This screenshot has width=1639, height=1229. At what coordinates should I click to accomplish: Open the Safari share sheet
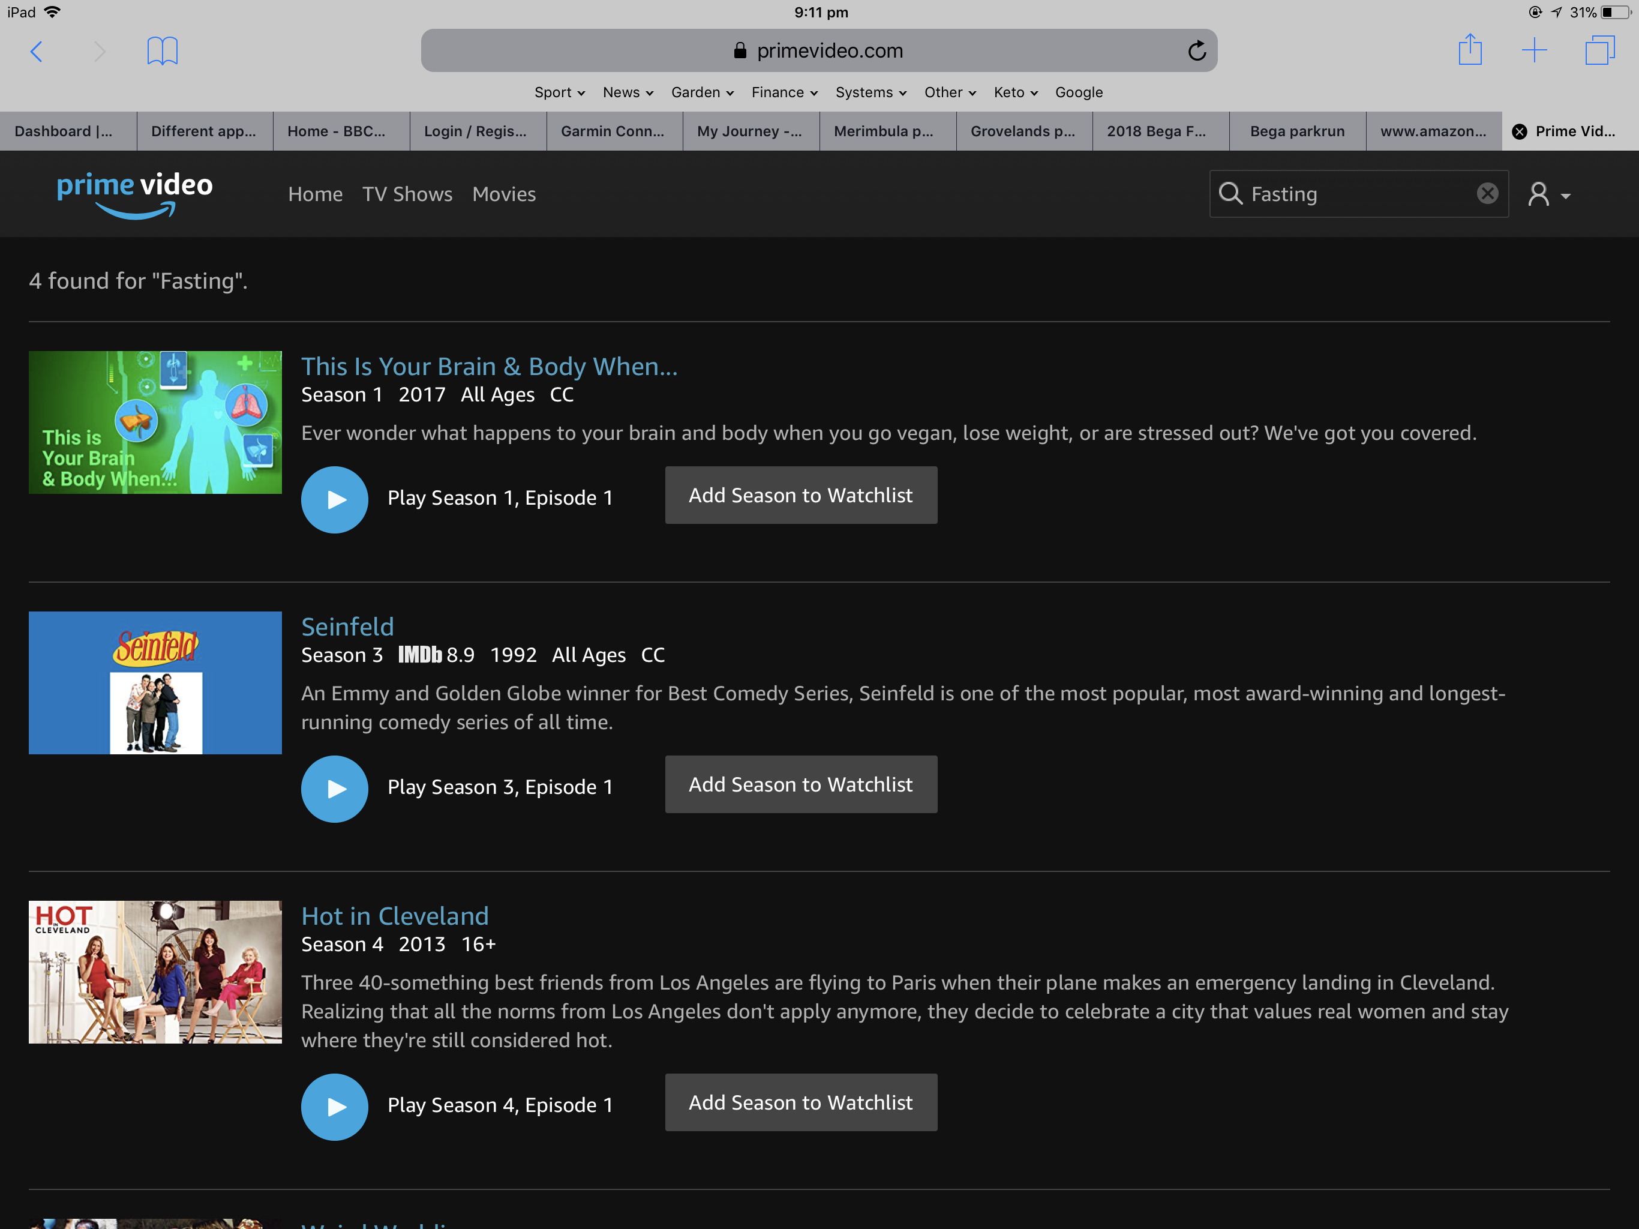tap(1470, 50)
